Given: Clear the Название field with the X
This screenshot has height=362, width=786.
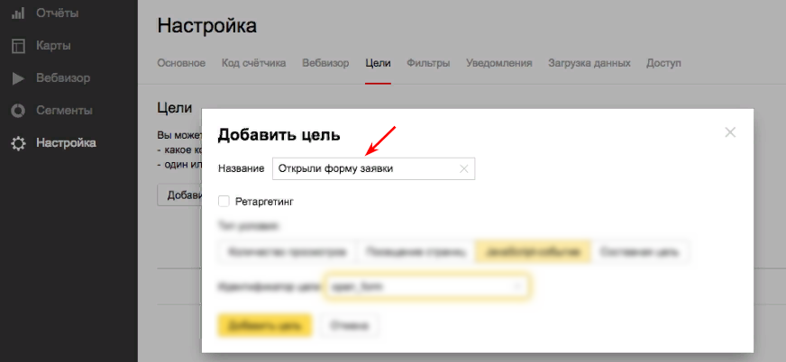Looking at the screenshot, I should (x=464, y=169).
